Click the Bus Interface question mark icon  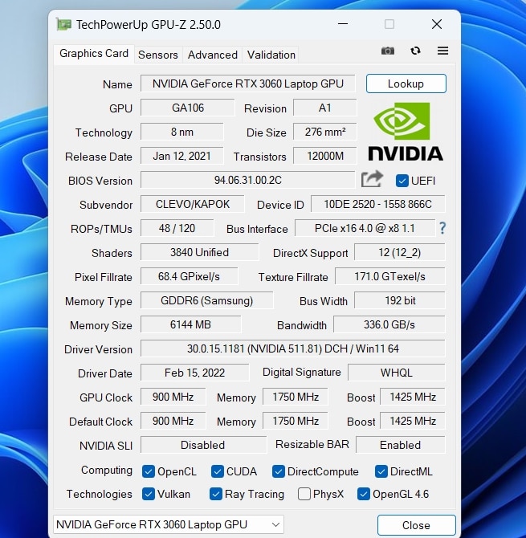(442, 228)
